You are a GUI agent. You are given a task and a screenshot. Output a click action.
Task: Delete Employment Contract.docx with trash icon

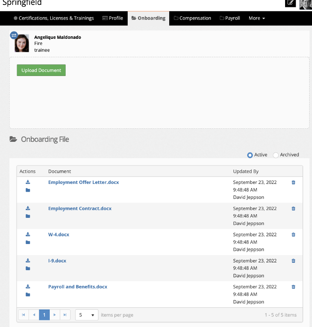pyautogui.click(x=293, y=208)
